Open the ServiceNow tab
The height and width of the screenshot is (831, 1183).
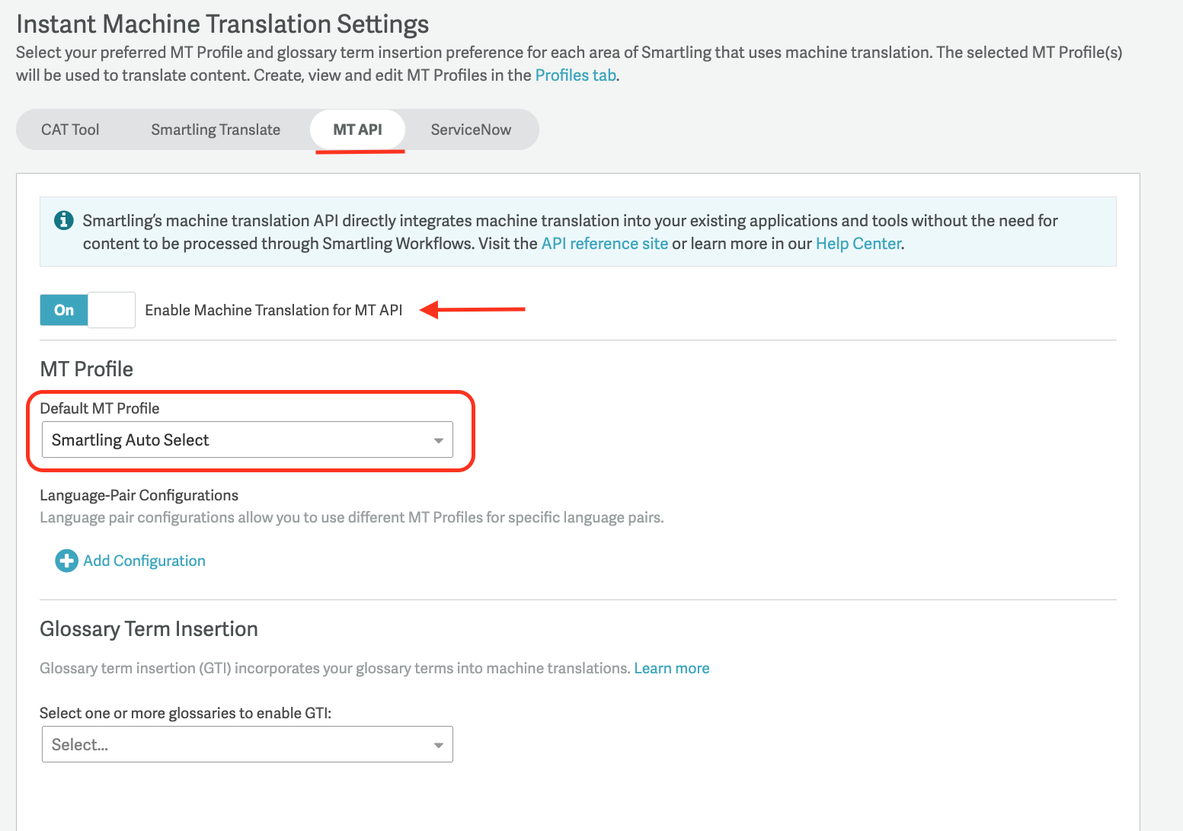tap(471, 129)
